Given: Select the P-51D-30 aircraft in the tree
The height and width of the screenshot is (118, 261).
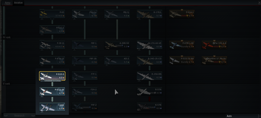Looking at the screenshot, I should 52,91.
